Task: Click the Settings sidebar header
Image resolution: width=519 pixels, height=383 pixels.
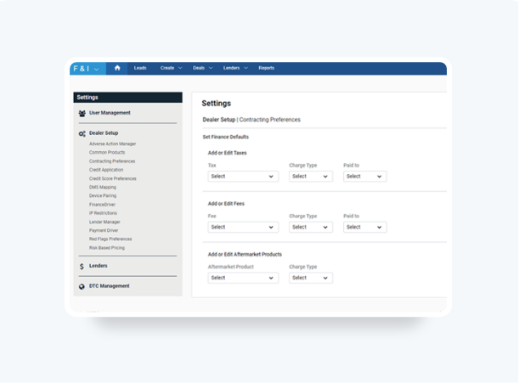Action: click(127, 98)
